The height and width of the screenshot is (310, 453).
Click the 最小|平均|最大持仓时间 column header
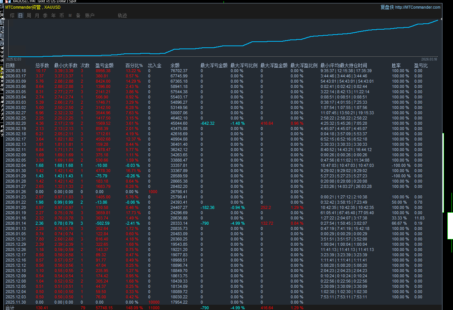click(x=343, y=65)
